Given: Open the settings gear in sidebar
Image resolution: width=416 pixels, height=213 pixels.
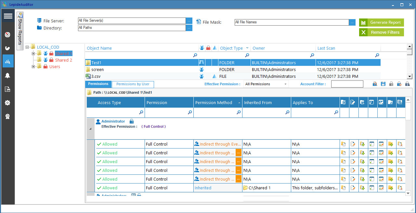Looking at the screenshot, I should (8, 103).
